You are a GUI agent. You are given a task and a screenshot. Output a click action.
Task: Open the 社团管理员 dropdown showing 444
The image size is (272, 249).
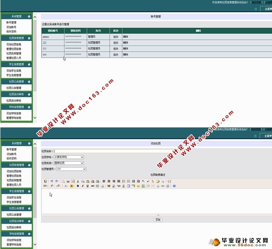[x=71, y=169]
